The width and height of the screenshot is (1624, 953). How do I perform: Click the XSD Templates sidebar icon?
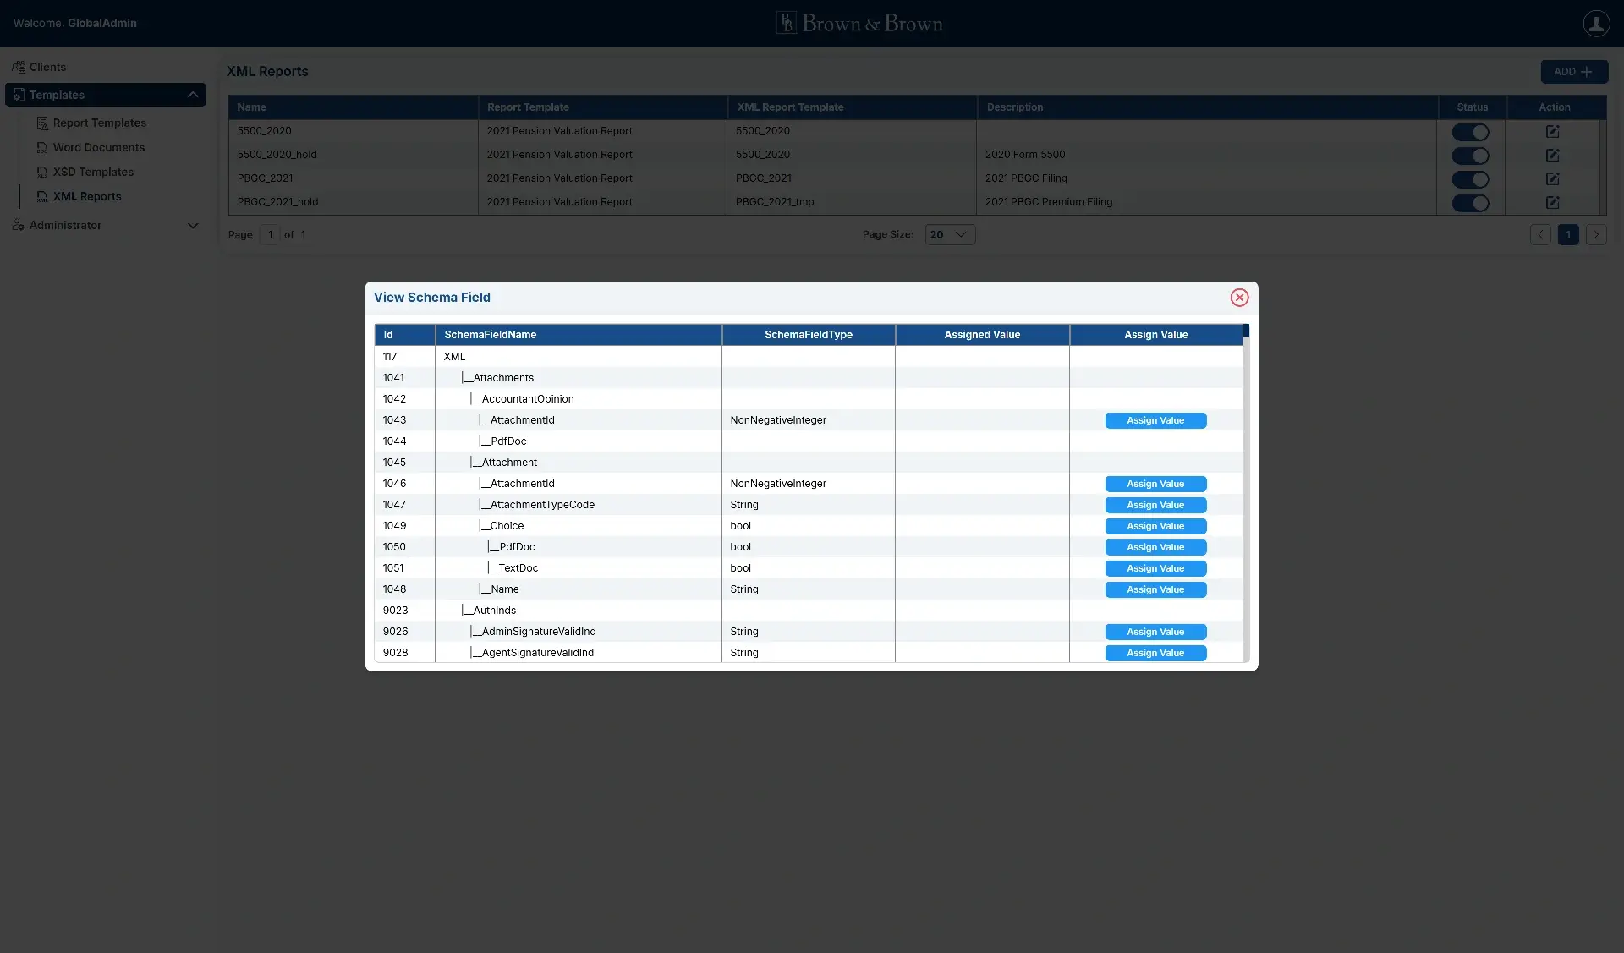42,173
